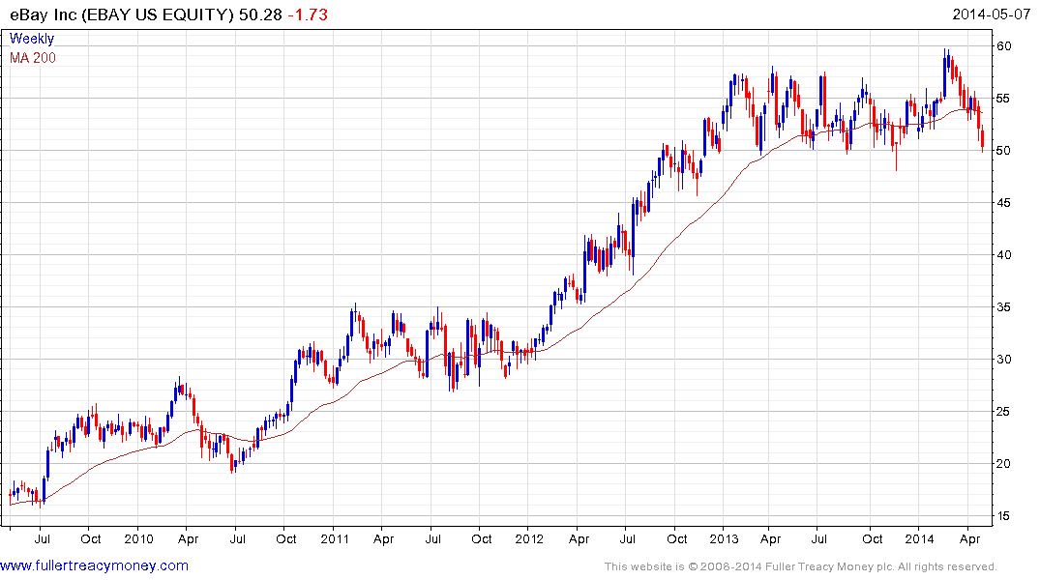
Task: Select the Weekly timeframe label
Action: (32, 39)
